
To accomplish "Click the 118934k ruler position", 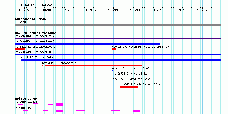I will coord(113,10).
